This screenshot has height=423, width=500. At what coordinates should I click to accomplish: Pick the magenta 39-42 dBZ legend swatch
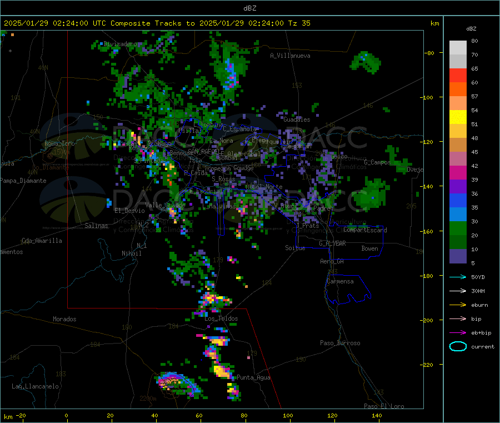(x=458, y=172)
